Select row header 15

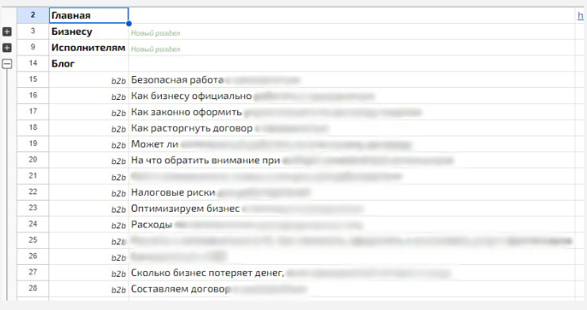point(33,80)
